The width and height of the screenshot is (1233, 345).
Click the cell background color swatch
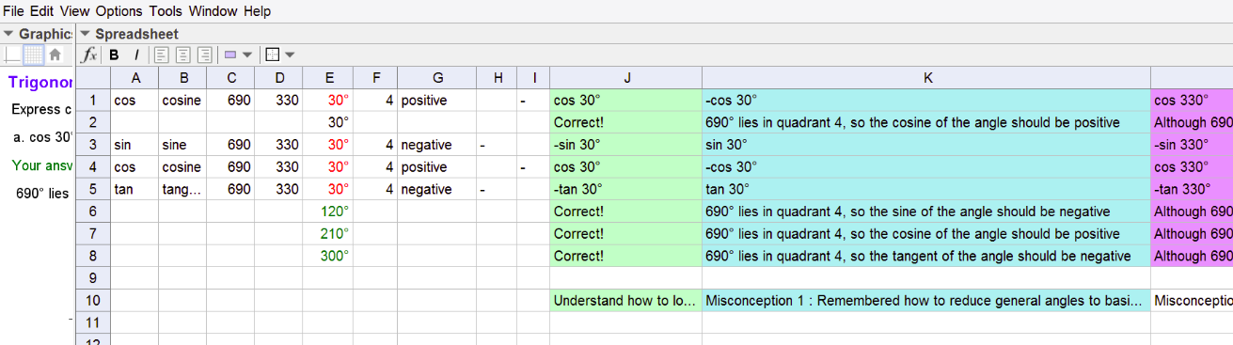[x=230, y=55]
